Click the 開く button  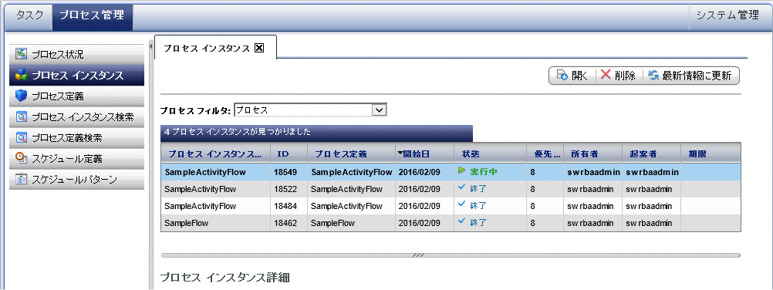point(572,76)
